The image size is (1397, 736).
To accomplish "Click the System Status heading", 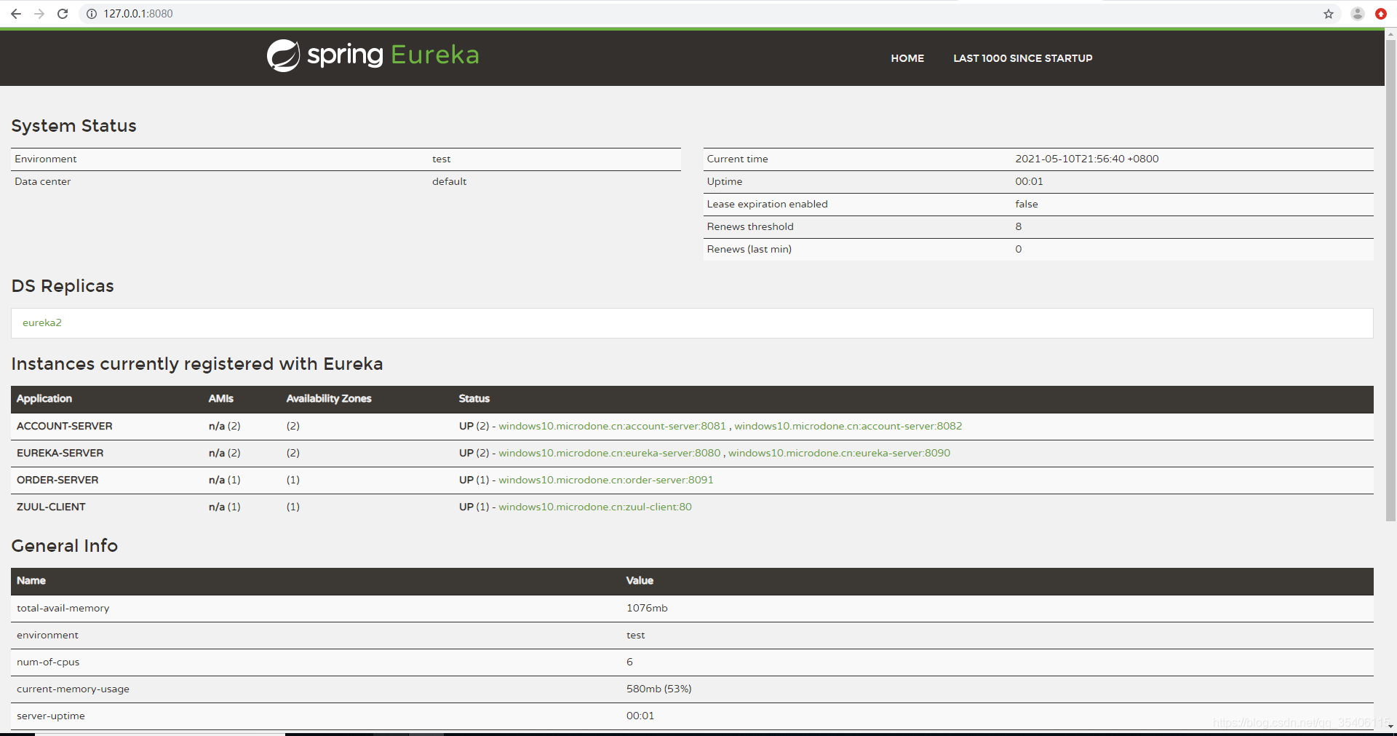I will [x=73, y=126].
